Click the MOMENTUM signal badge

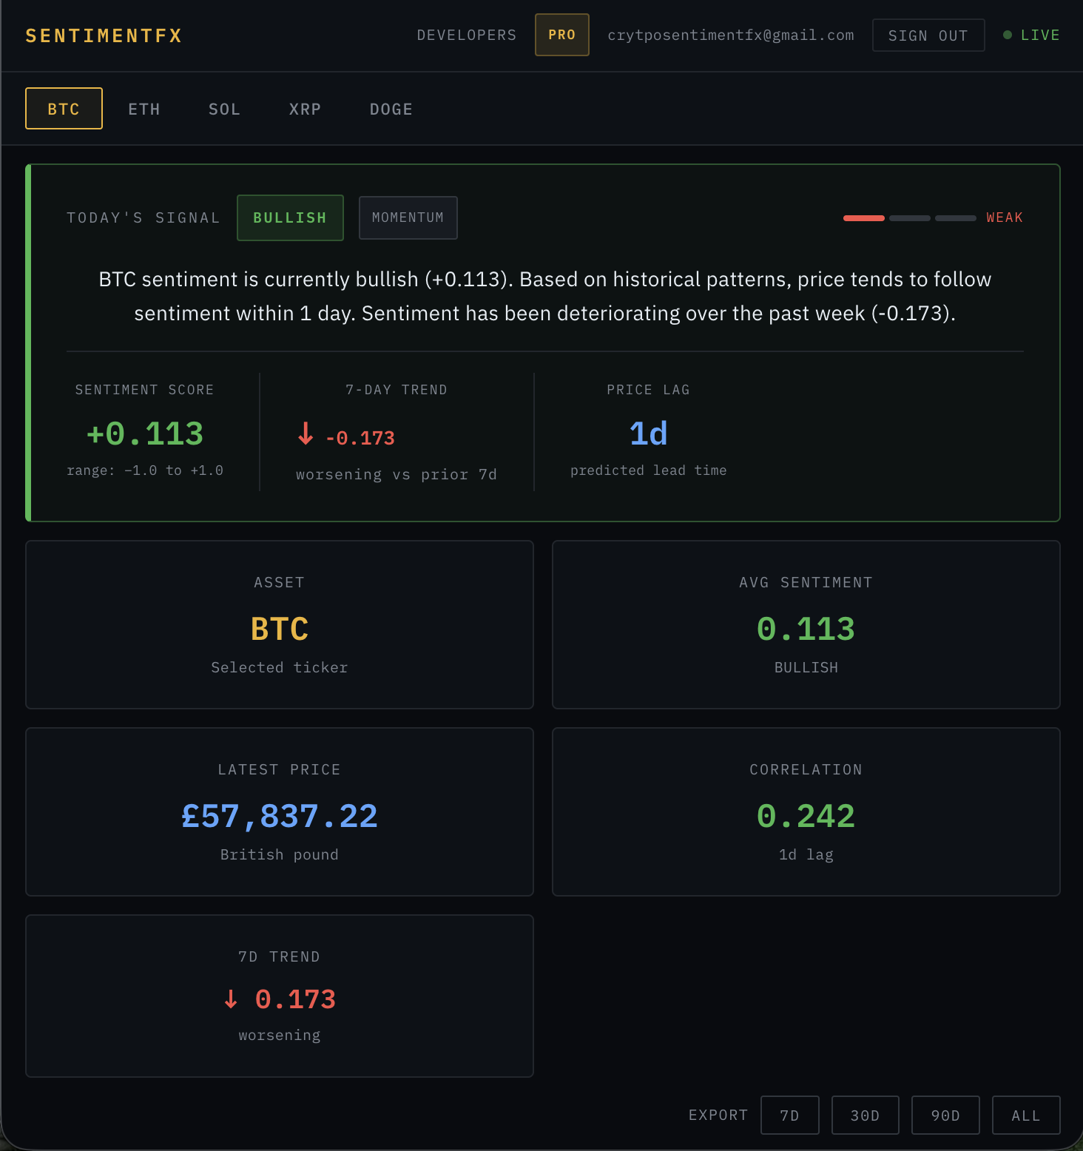click(408, 217)
